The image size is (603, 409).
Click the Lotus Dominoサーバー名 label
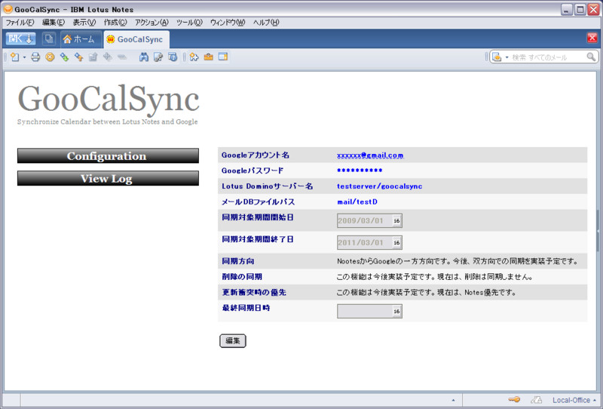[268, 186]
